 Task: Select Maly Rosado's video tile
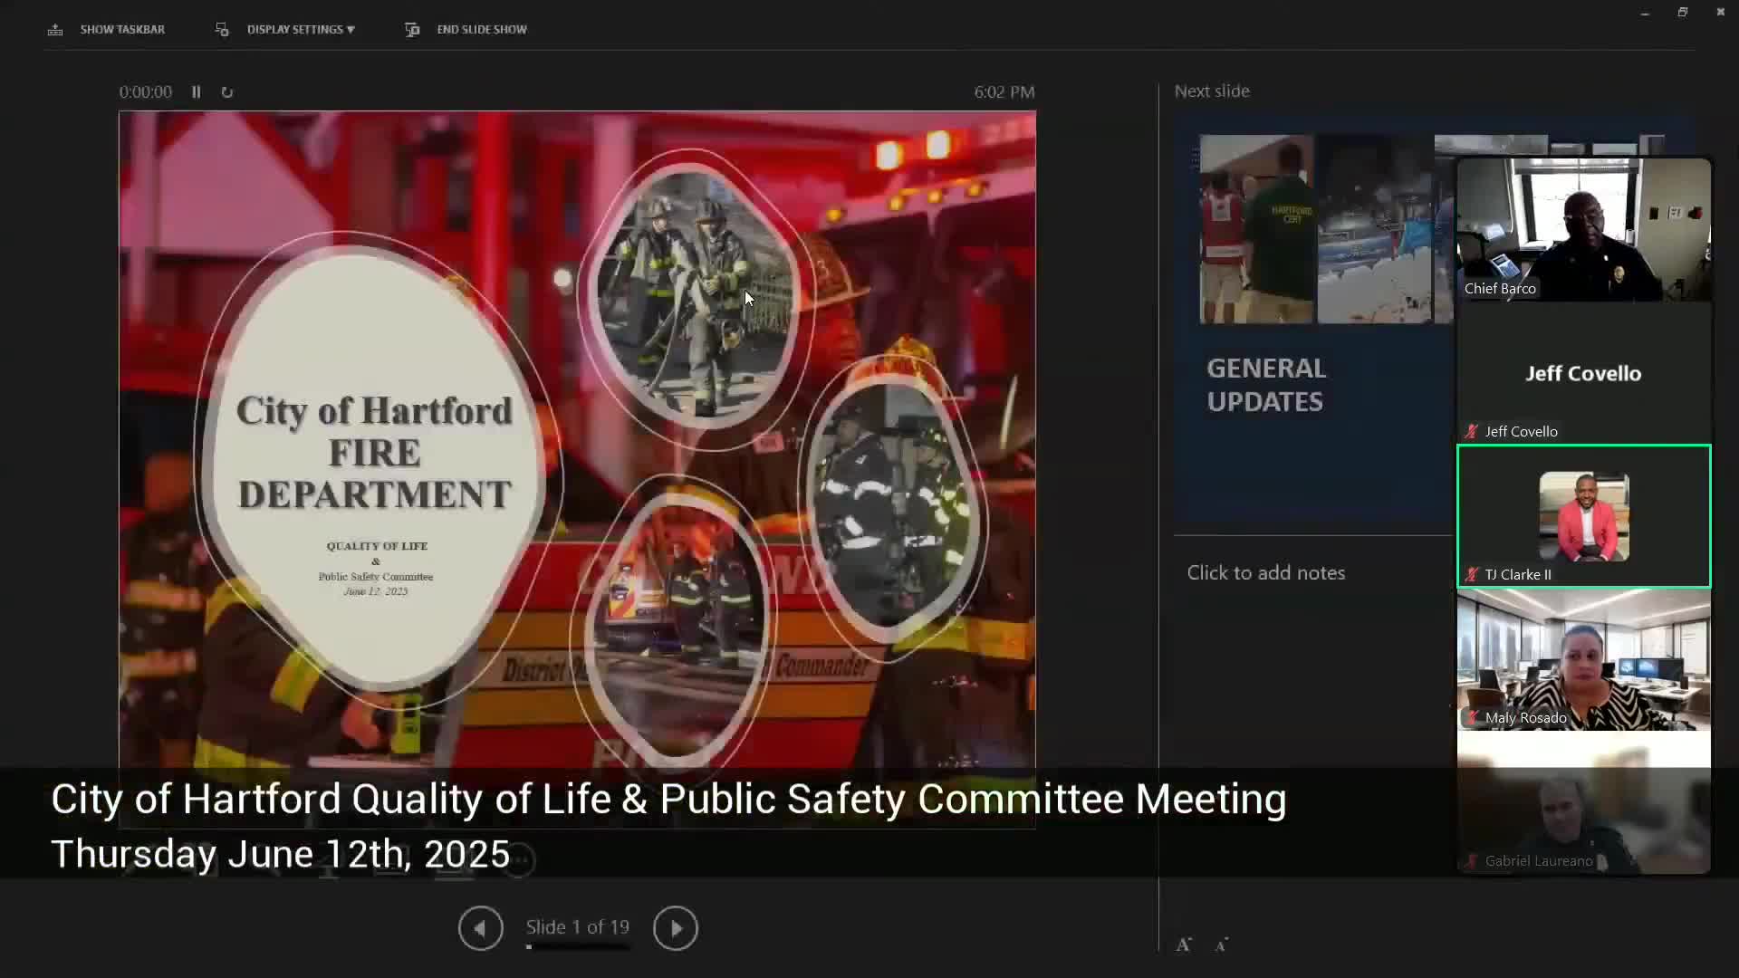click(x=1583, y=661)
